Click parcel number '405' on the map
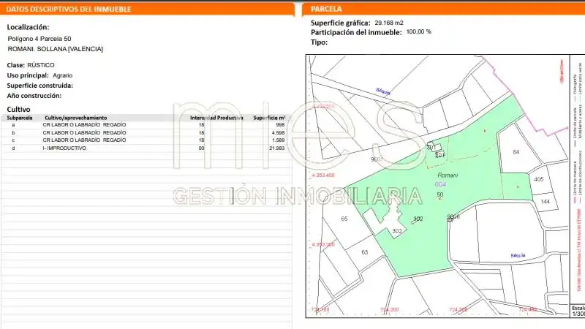Screen dimensions: 585x329 538,179
